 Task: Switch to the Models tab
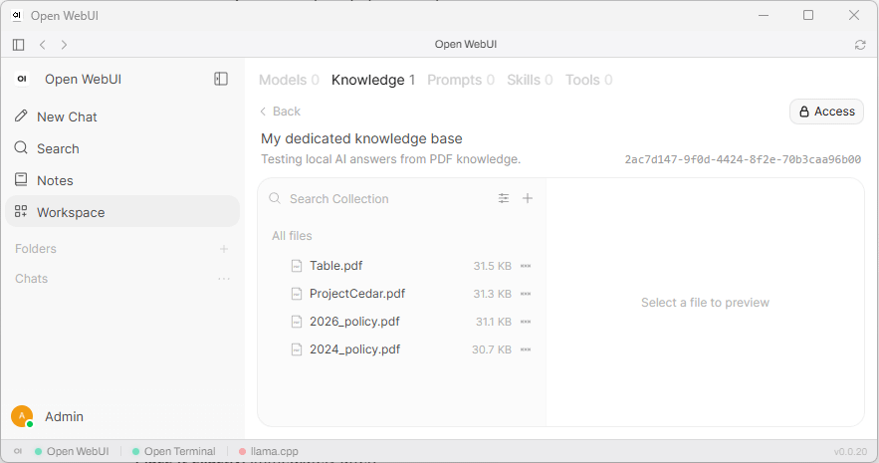coord(289,81)
